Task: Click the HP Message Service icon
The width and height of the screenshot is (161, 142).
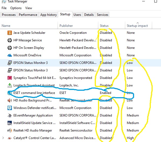Action: click(10, 40)
